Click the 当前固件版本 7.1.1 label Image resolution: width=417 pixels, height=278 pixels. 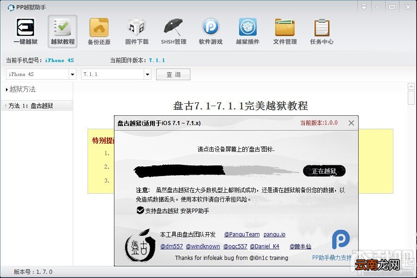(x=138, y=60)
